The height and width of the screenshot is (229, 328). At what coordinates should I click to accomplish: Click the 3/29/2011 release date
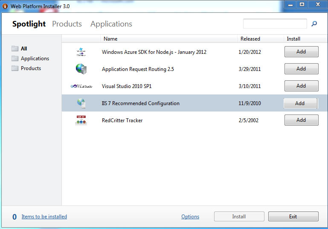250,69
